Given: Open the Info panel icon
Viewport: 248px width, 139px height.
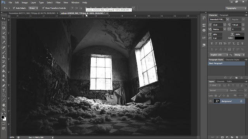Looking at the screenshot, I should pyautogui.click(x=204, y=30).
